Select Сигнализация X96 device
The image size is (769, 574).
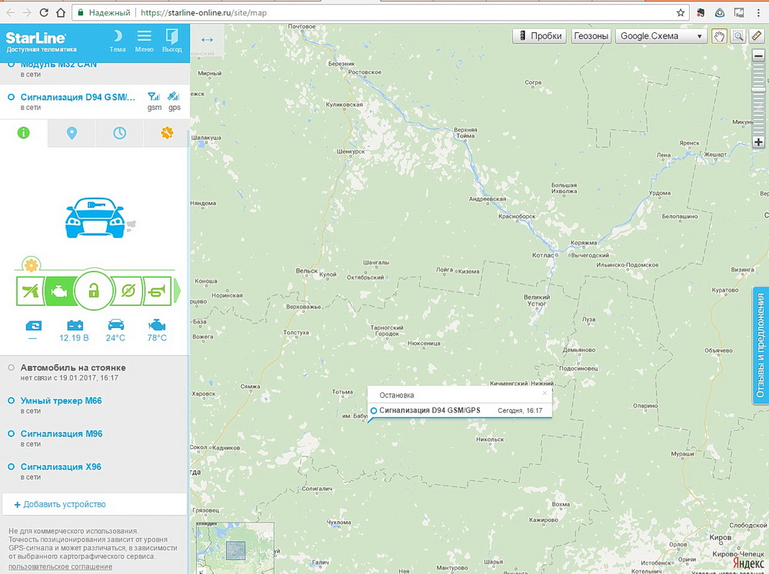[x=61, y=466]
